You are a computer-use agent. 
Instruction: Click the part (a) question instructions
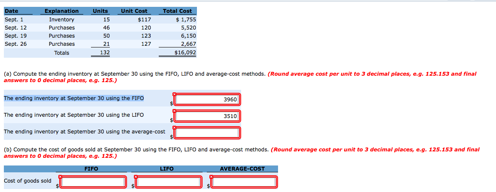tap(240, 77)
